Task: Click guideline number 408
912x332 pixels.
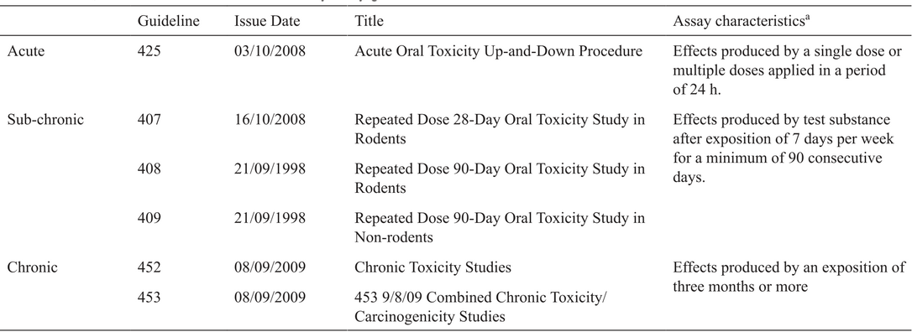Action: pos(149,169)
